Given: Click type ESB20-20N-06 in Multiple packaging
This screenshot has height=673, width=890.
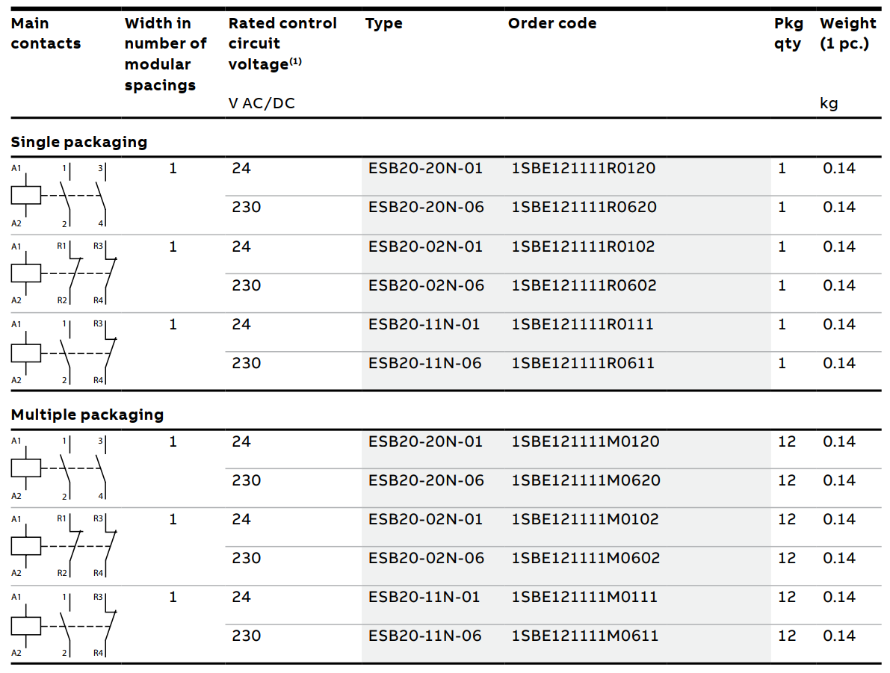Looking at the screenshot, I should (426, 480).
